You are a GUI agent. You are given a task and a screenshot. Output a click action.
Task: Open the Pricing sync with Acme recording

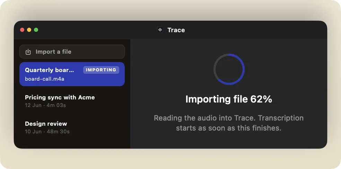[x=72, y=101]
